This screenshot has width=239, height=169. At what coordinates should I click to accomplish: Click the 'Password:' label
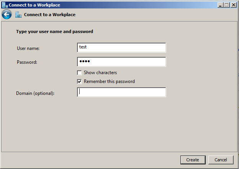pyautogui.click(x=27, y=62)
